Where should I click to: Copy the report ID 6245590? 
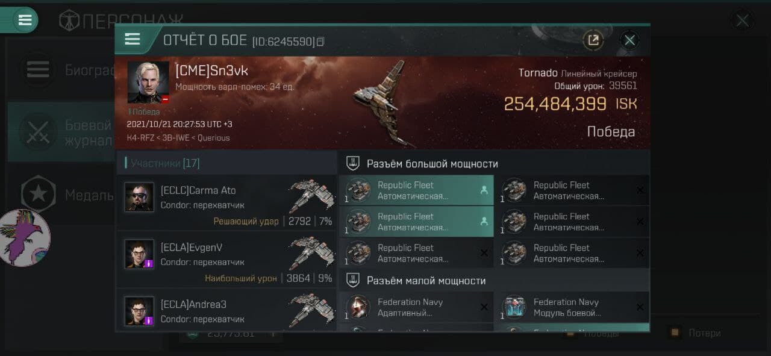click(x=321, y=42)
